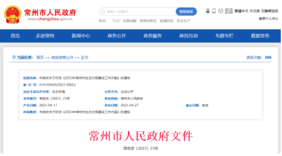Viewport: 282px width, 156px height.
Task: Click the 文件编号 value 常政发〔2023〕23号
Action: pyautogui.click(x=54, y=98)
